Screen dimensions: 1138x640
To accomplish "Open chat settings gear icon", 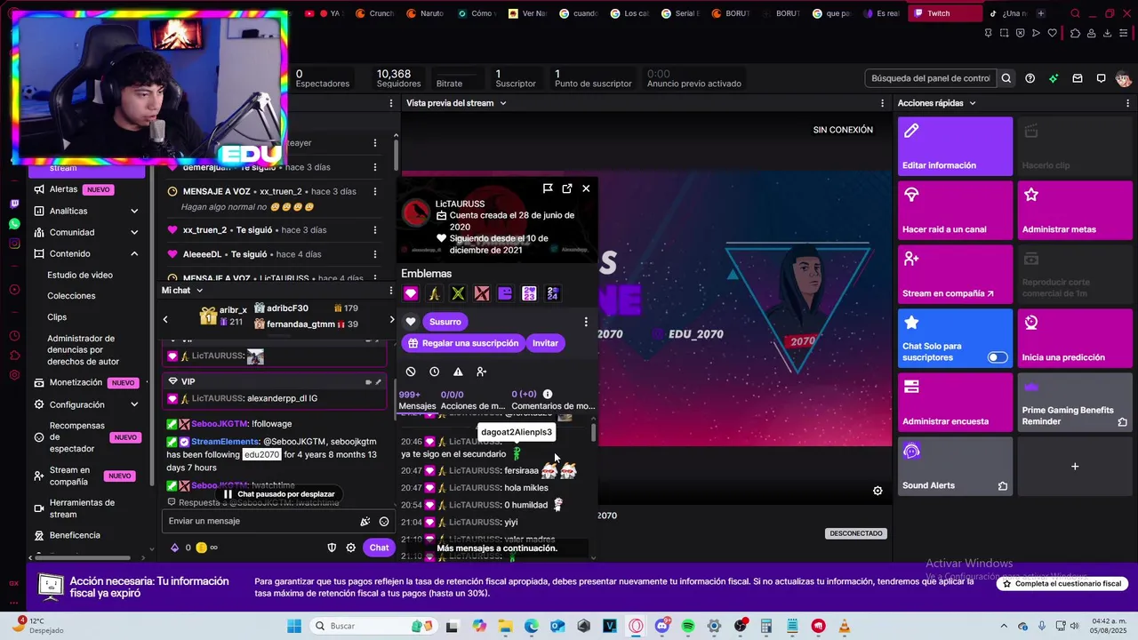I will [x=351, y=548].
